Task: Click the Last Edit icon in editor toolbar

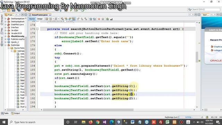Action: (x=47, y=19)
